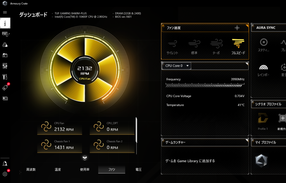Open the User Center bell icon
The height and width of the screenshot is (183, 286).
5,163
